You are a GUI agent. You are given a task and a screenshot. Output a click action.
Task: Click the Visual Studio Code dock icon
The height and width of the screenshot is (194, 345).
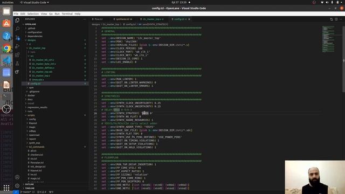[6, 60]
